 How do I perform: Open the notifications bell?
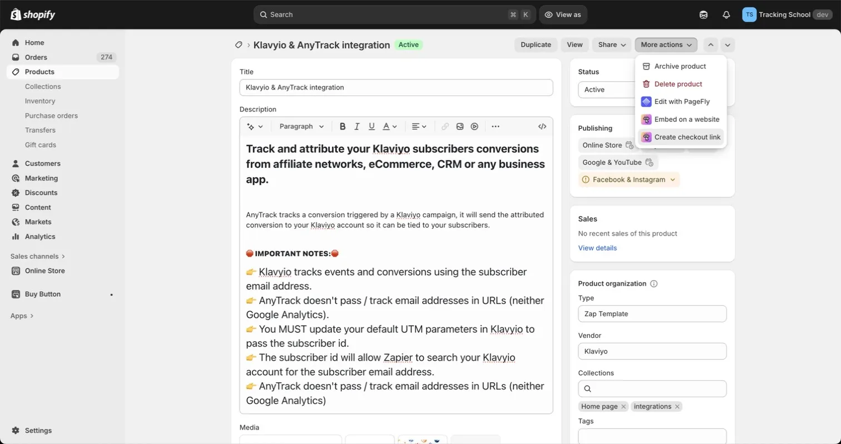coord(726,14)
